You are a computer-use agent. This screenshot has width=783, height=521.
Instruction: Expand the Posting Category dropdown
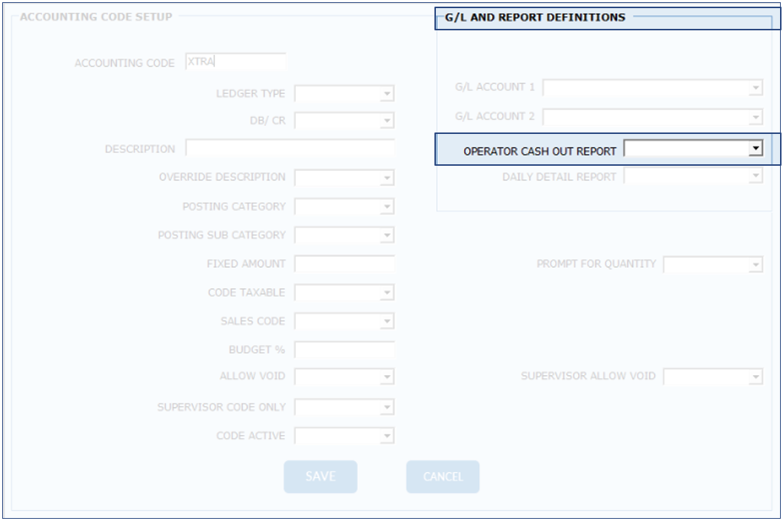coord(386,206)
